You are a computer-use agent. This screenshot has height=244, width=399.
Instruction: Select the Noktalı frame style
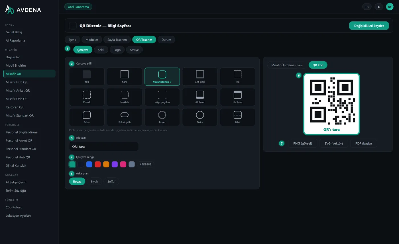pos(125,97)
